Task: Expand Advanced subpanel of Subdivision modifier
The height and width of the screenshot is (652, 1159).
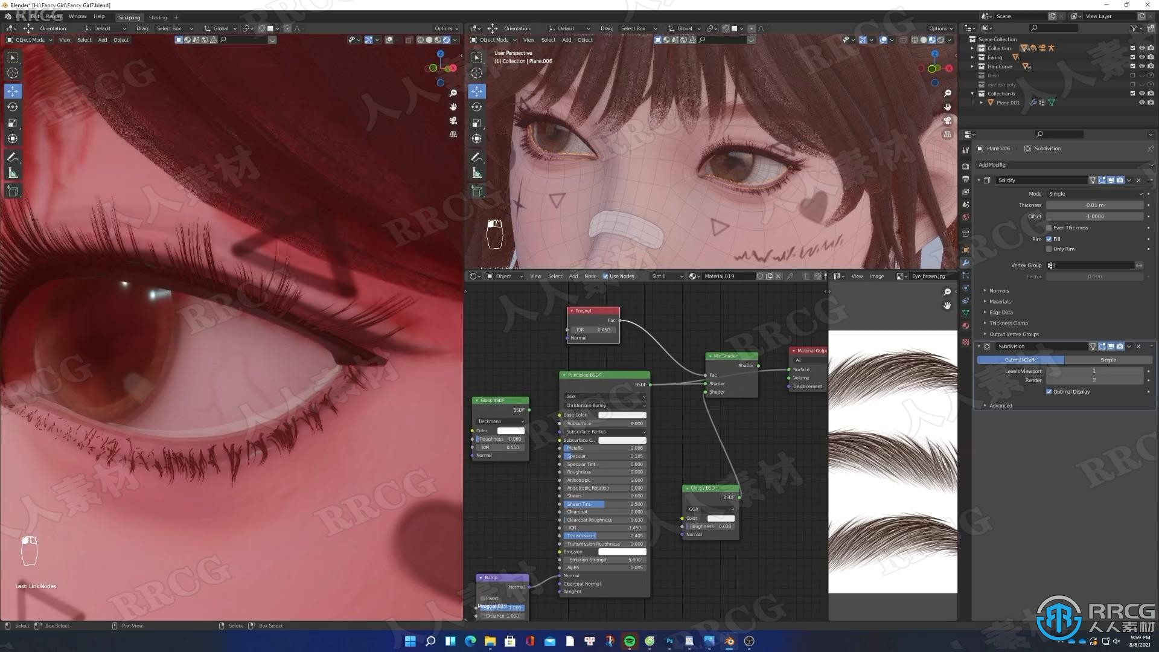Action: pyautogui.click(x=1000, y=406)
